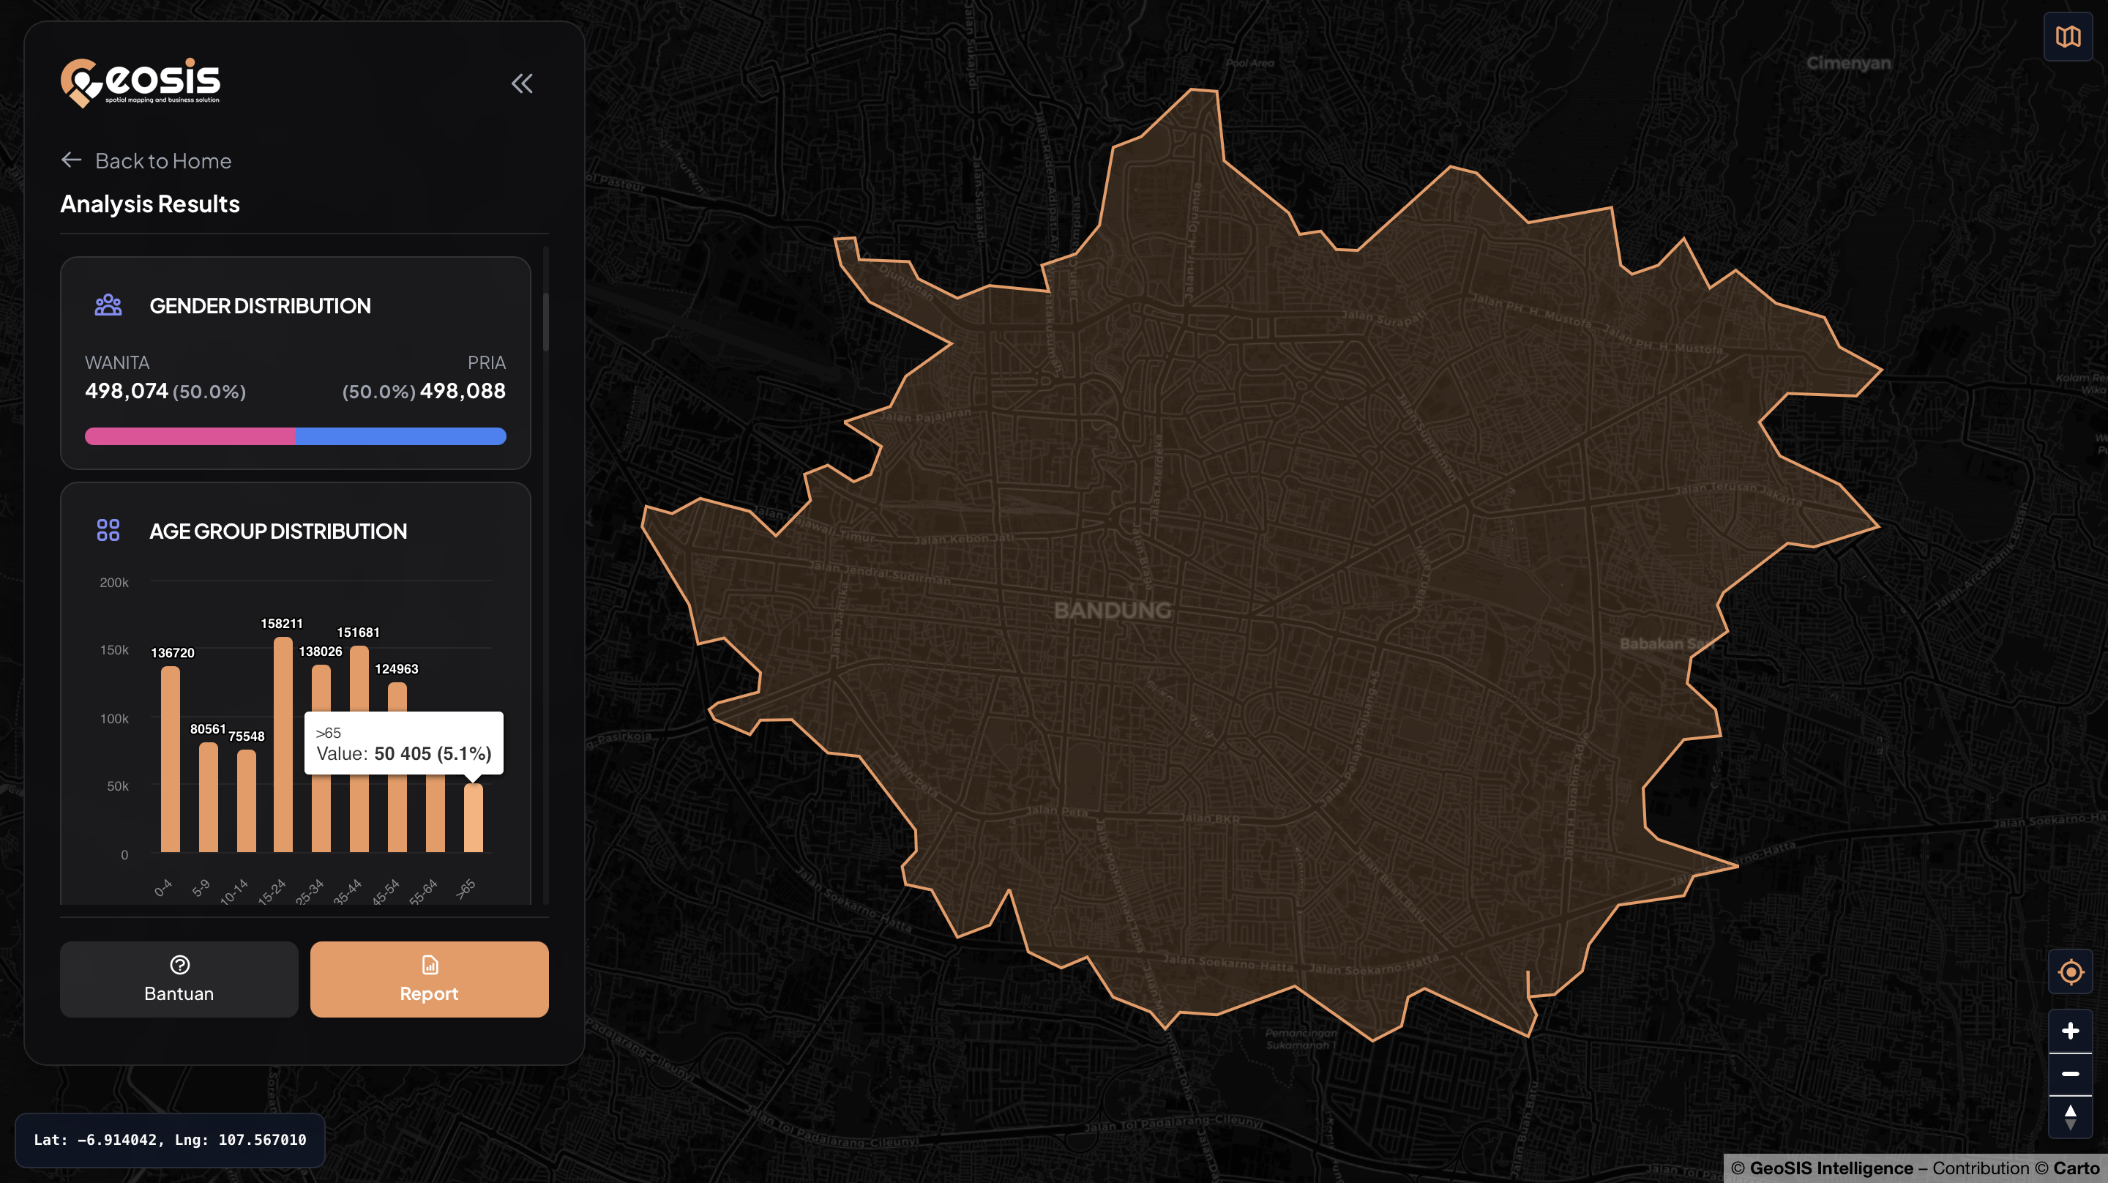Click the sidebar vertical scrollbar thumb
This screenshot has width=2108, height=1183.
click(546, 322)
